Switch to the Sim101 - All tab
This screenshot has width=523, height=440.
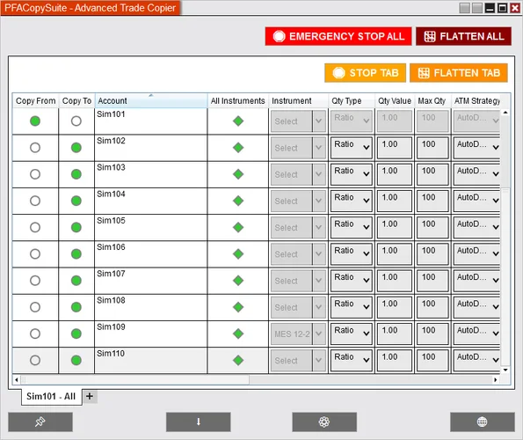click(x=51, y=397)
